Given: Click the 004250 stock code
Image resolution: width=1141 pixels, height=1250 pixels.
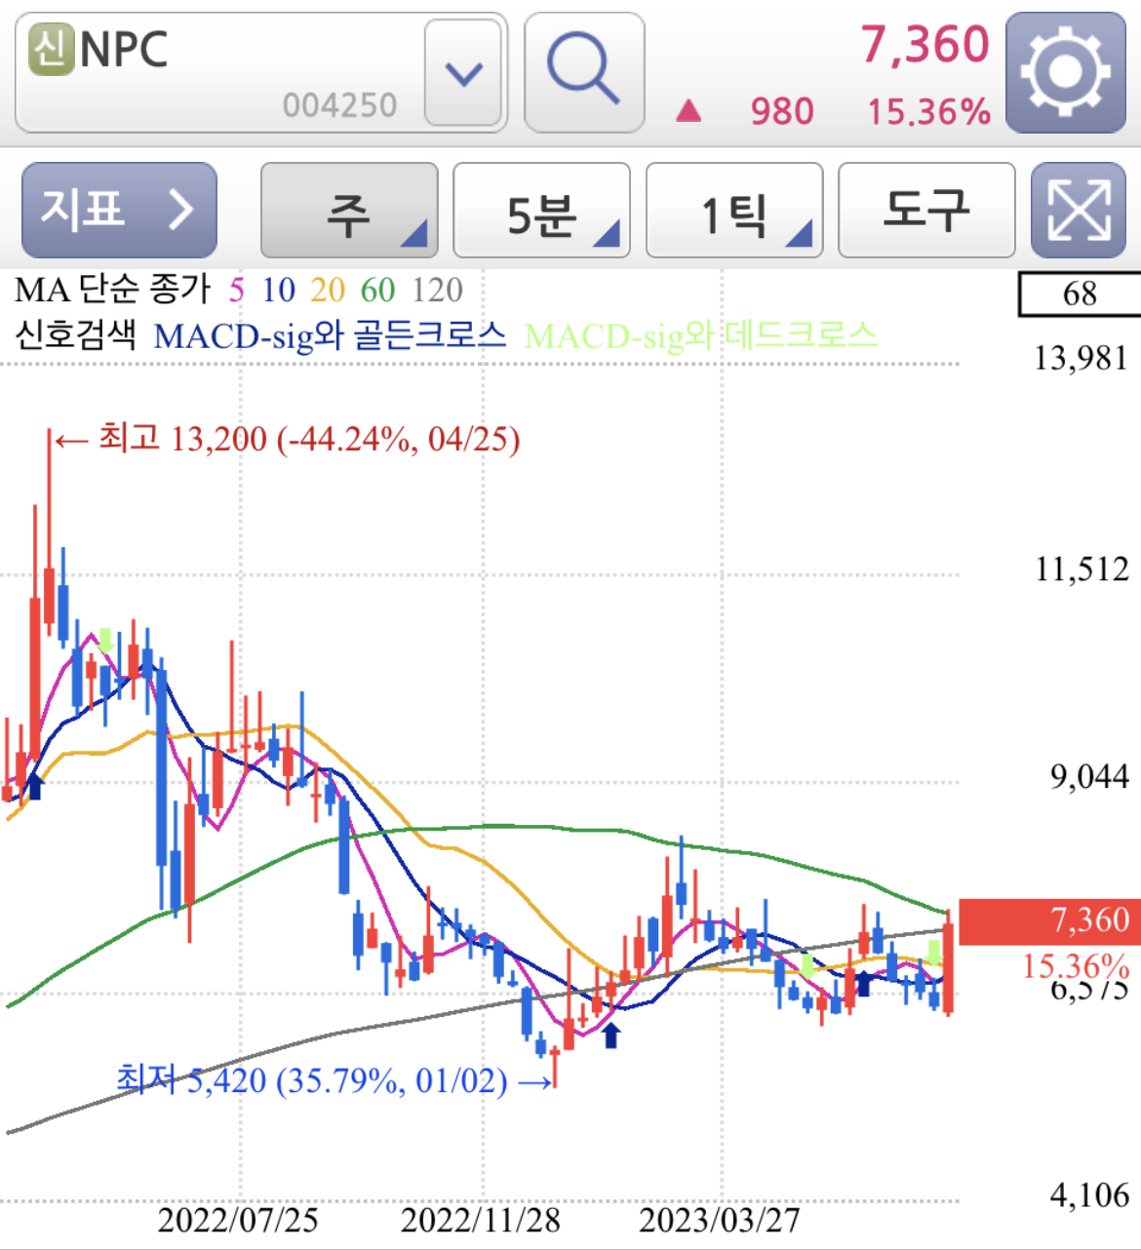Looking at the screenshot, I should pos(339,105).
